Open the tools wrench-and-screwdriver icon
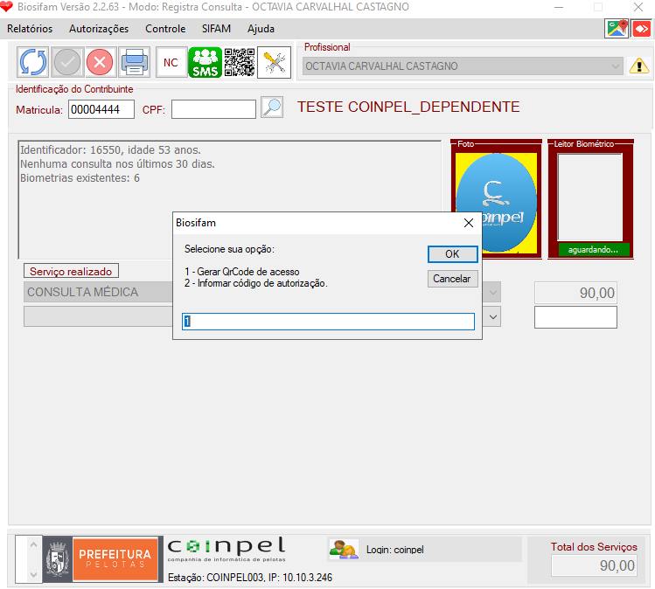This screenshot has width=655, height=589. (x=274, y=62)
